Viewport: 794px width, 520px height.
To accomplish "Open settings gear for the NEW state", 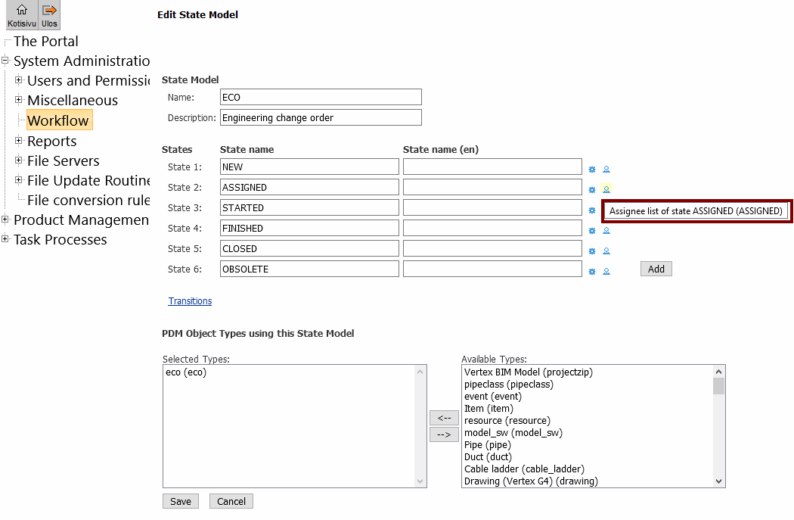I will [x=592, y=170].
